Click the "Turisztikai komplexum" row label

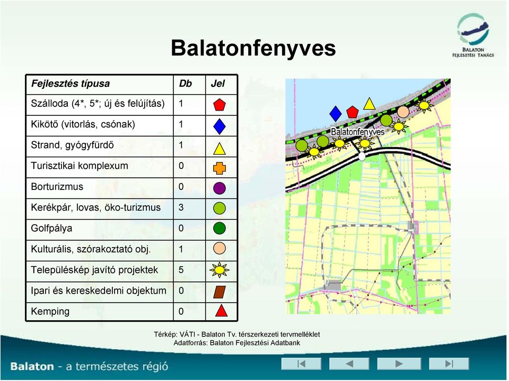click(80, 166)
